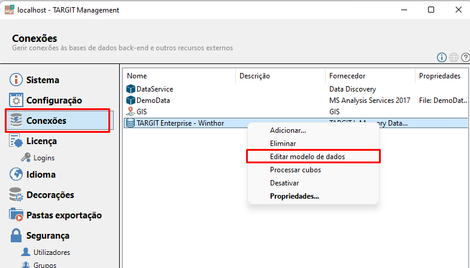Open the Pastas exportação folder icon
Screen dimensions: 470x268
(16, 215)
